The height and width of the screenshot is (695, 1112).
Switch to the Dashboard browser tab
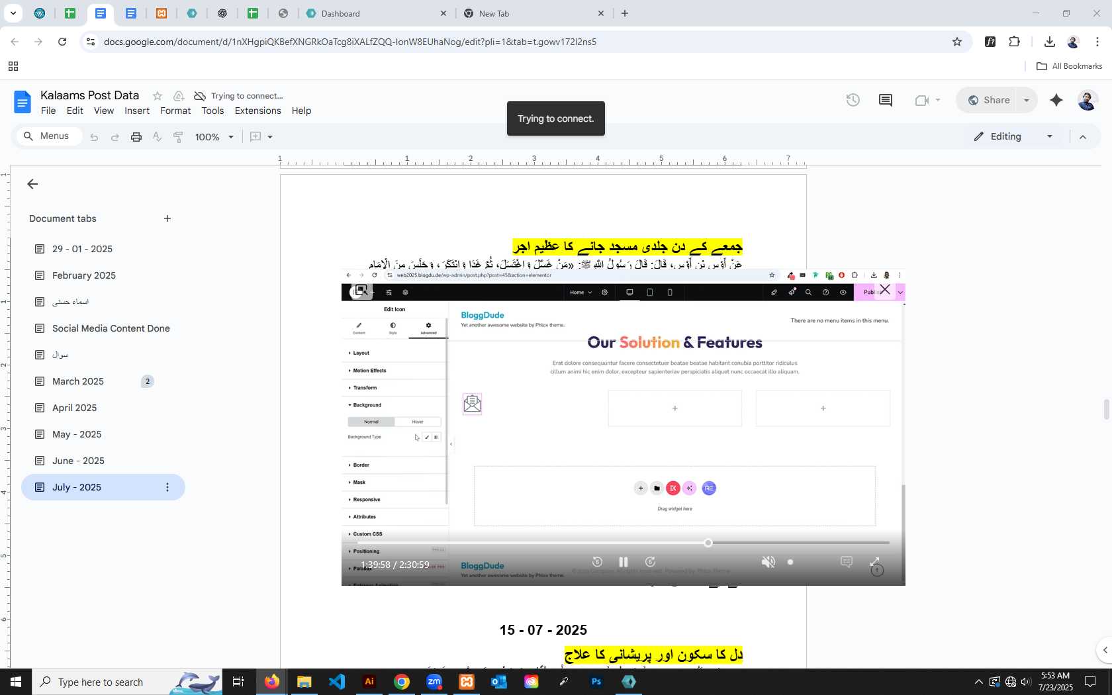coord(376,13)
